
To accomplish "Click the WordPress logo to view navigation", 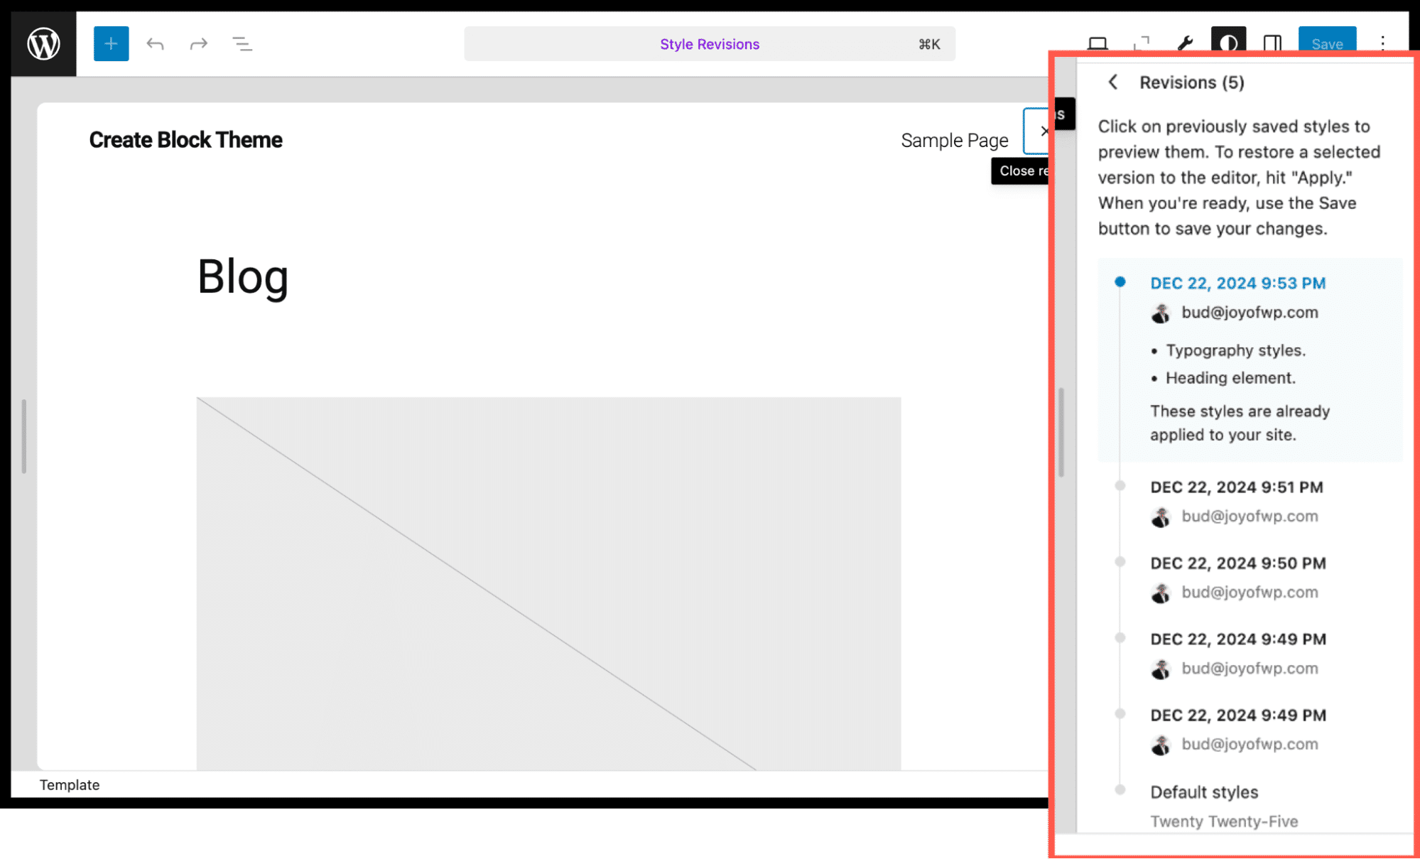I will pyautogui.click(x=43, y=43).
